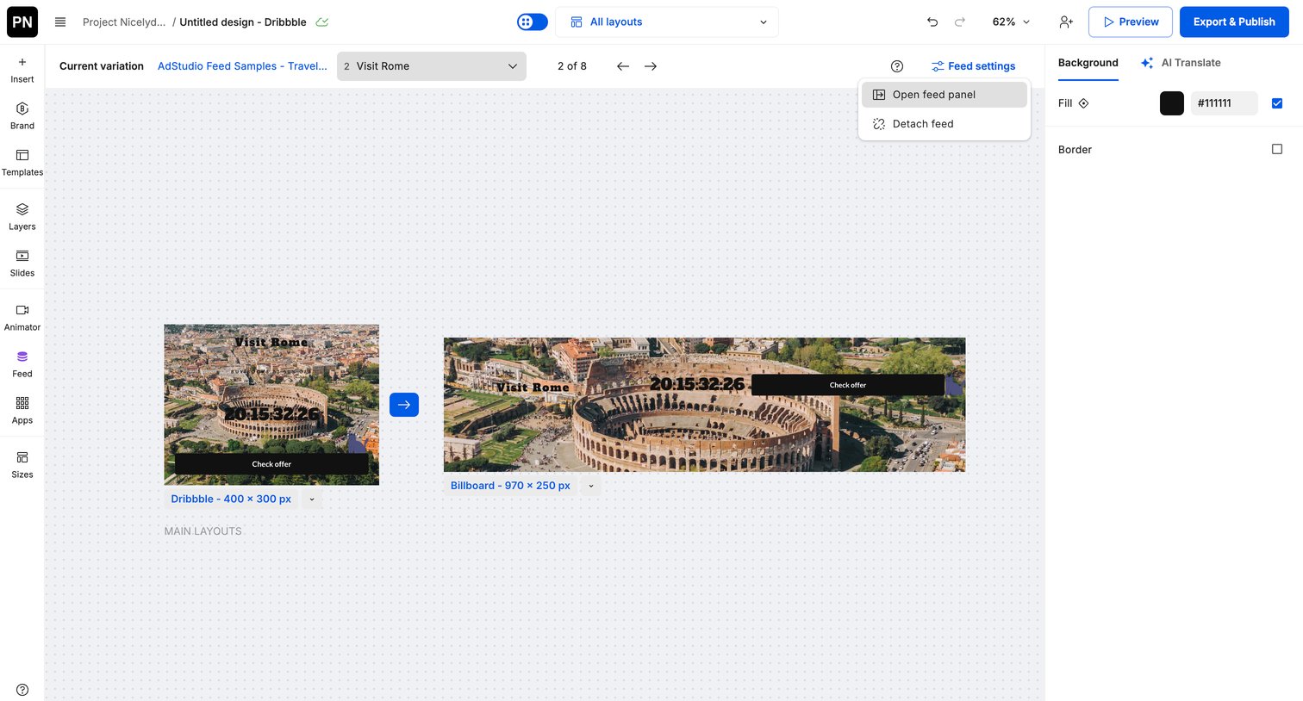The image size is (1303, 701).
Task: Open the Templates sidebar panel
Action: (22, 163)
